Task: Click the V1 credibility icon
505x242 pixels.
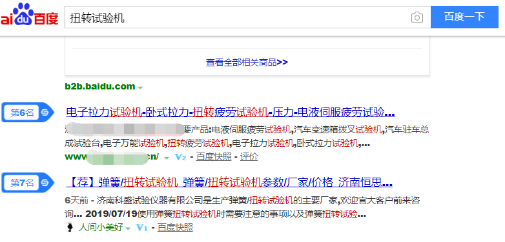Action: pos(142,228)
